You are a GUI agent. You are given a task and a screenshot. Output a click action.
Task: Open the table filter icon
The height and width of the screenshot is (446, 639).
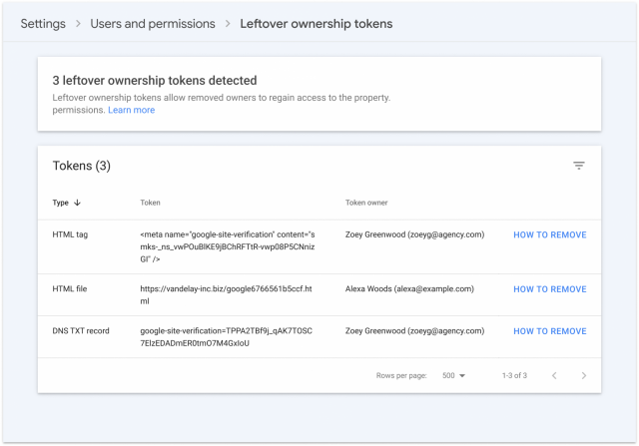pos(578,166)
